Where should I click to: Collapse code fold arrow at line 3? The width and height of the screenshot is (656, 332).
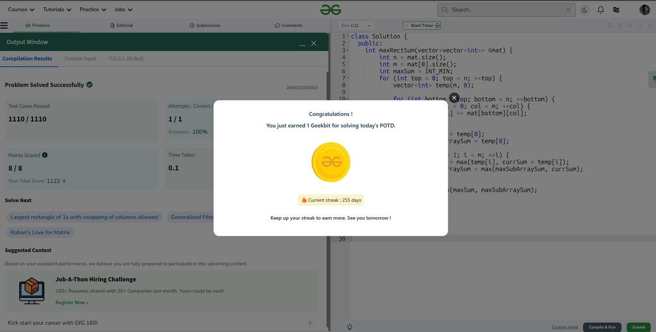coord(348,50)
